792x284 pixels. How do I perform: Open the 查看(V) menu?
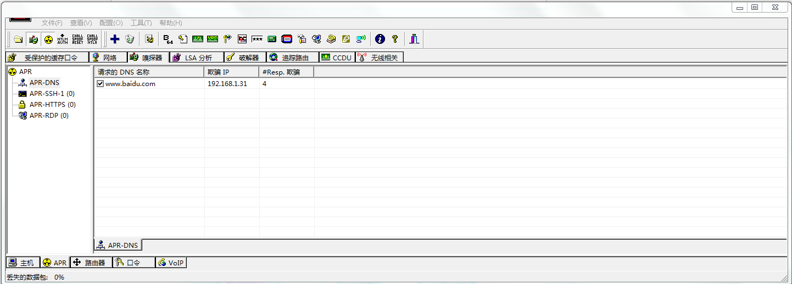click(x=81, y=23)
